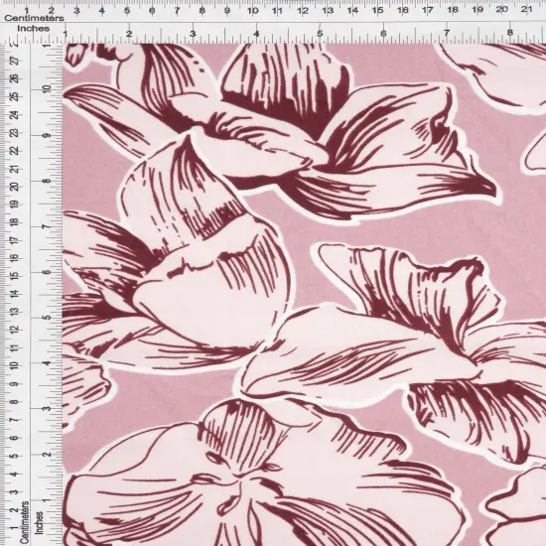Select the '27' mark on the left centimeter ruler
This screenshot has width=546, height=546.
(15, 62)
